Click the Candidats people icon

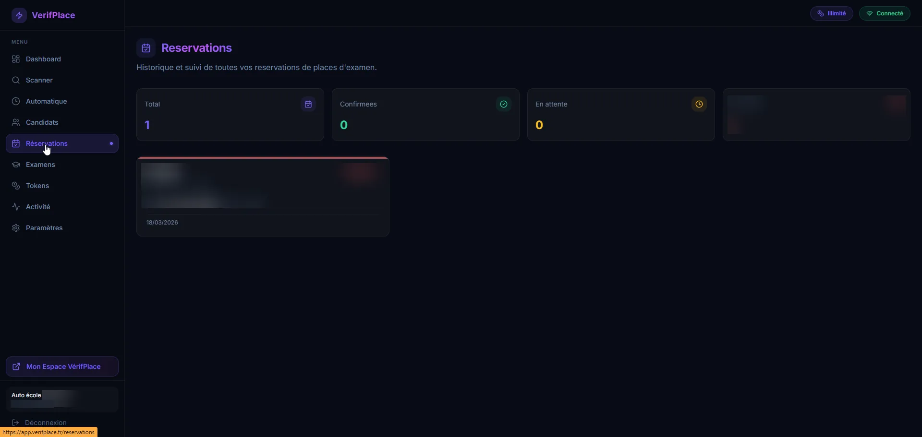tap(16, 122)
